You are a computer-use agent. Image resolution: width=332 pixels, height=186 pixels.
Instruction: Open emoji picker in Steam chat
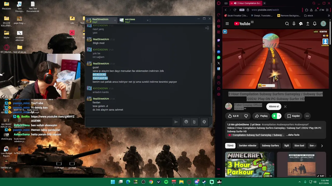pyautogui.click(x=186, y=122)
